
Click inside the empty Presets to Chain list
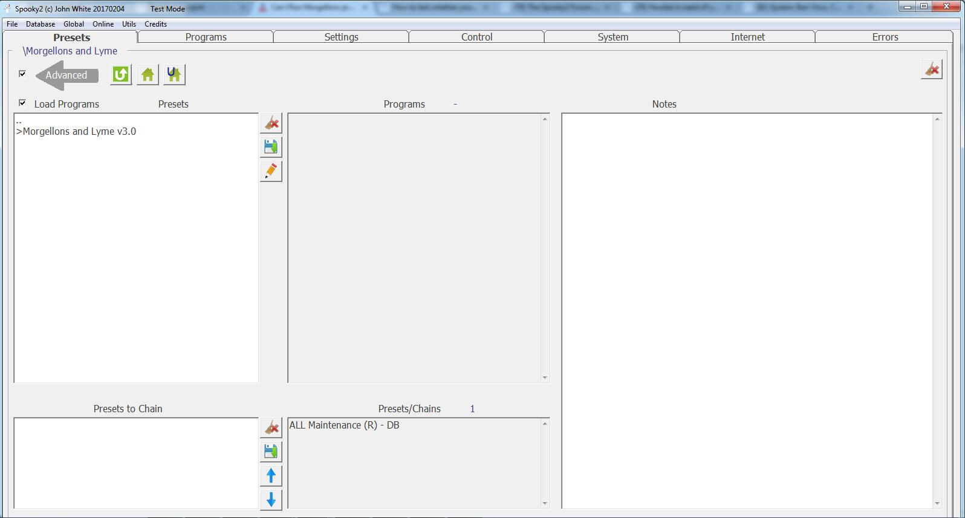coord(136,463)
